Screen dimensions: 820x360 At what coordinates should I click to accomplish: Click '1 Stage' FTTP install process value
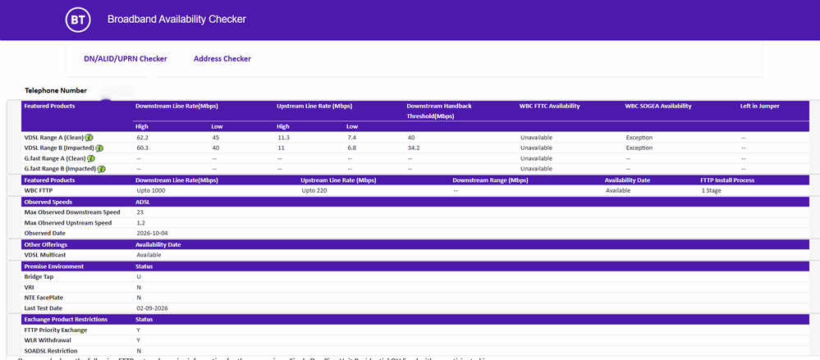pyautogui.click(x=711, y=191)
